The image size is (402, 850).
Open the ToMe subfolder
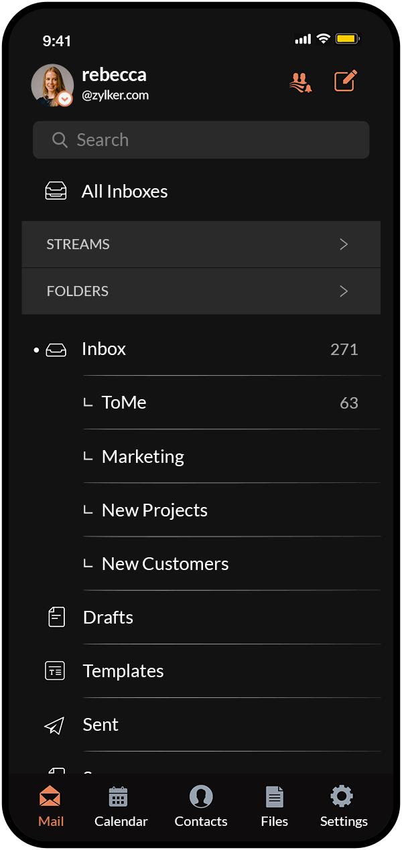pos(124,403)
